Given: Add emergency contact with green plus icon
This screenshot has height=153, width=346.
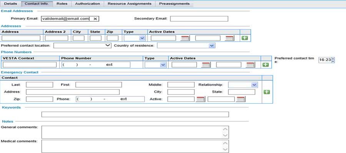Looking at the screenshot, I should coord(266,92).
